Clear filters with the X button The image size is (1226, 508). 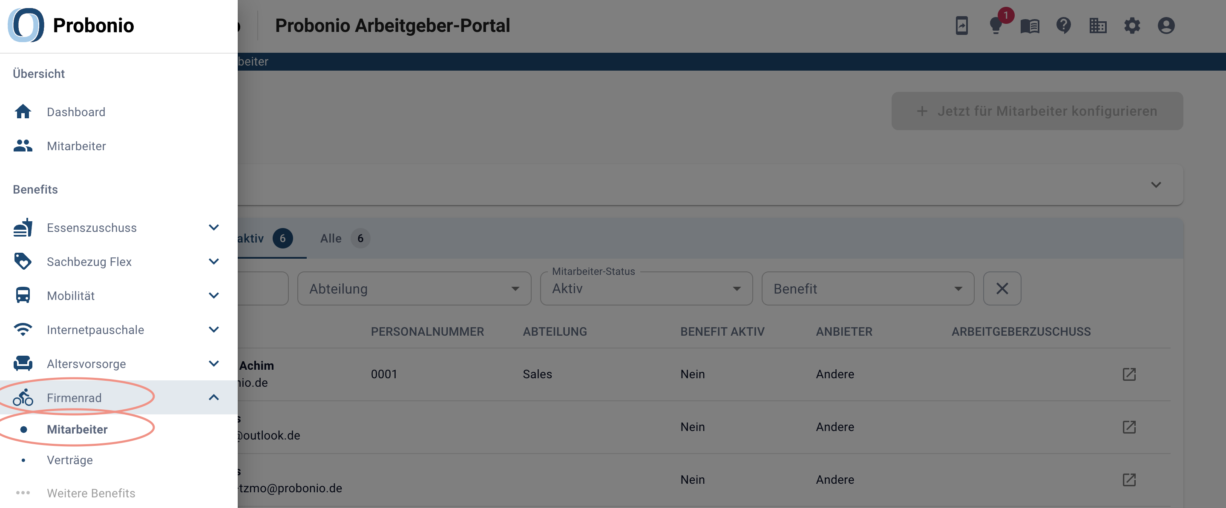1002,288
